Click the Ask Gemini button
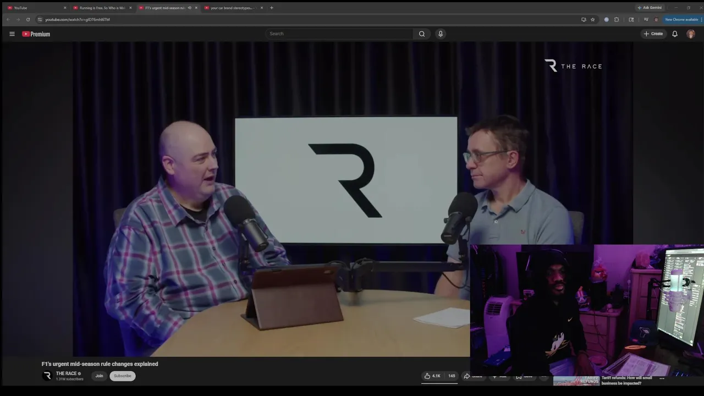The height and width of the screenshot is (396, 704). point(650,8)
